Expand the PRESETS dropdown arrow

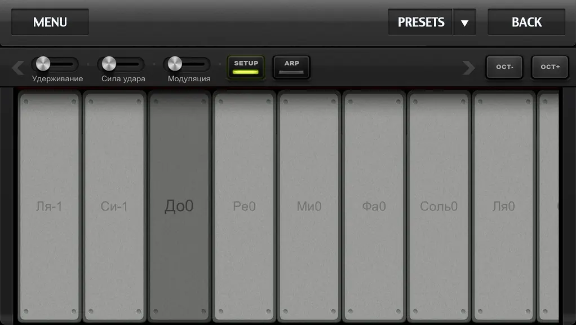(x=464, y=22)
